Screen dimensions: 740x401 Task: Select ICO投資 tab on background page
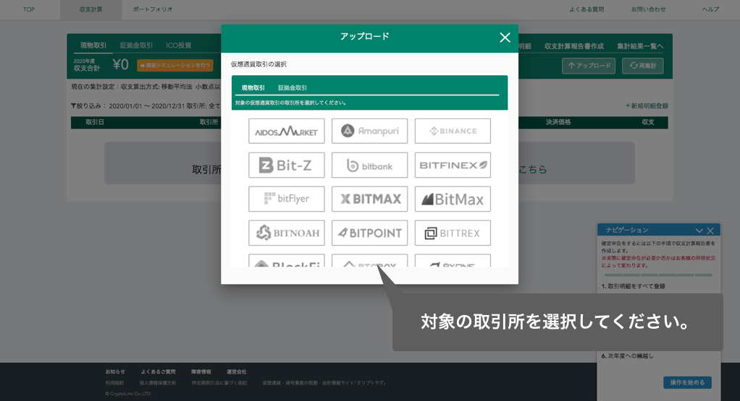178,46
